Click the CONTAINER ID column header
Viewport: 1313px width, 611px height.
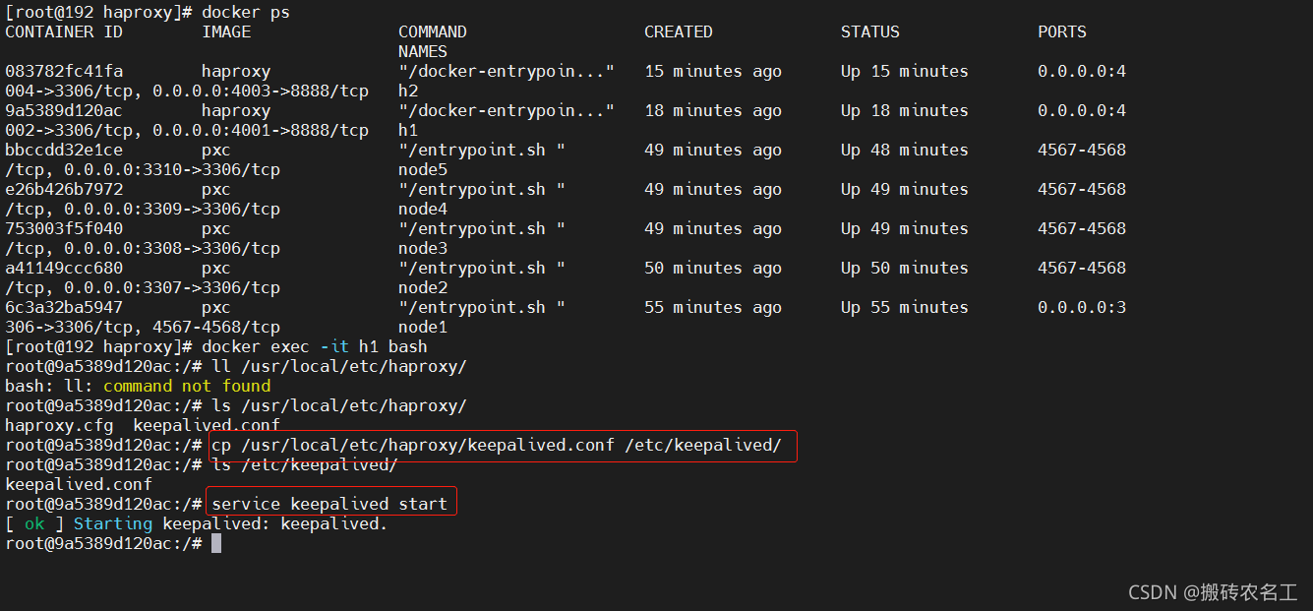(64, 31)
